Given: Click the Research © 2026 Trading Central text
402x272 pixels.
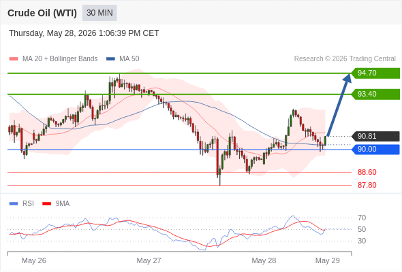Looking at the screenshot, I should coord(345,59).
